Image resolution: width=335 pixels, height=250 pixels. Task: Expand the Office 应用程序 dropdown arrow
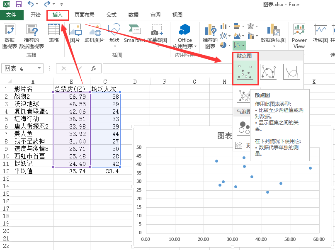(195, 46)
